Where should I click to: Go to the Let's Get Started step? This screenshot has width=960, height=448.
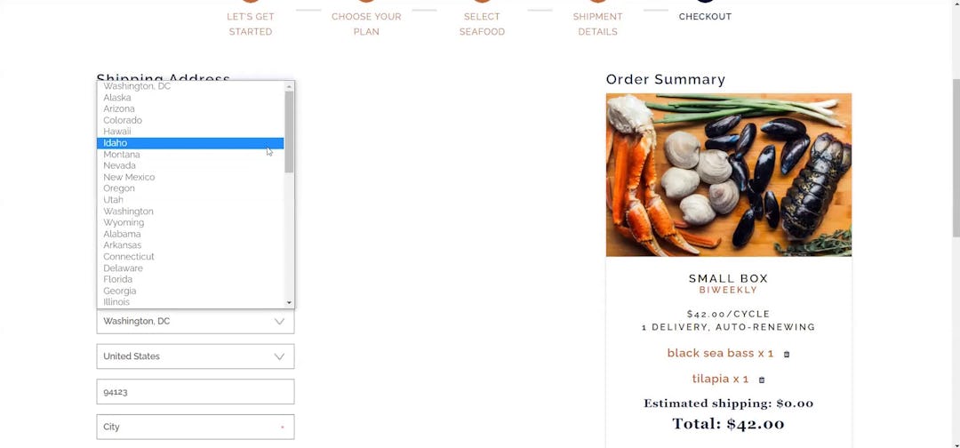click(x=251, y=24)
